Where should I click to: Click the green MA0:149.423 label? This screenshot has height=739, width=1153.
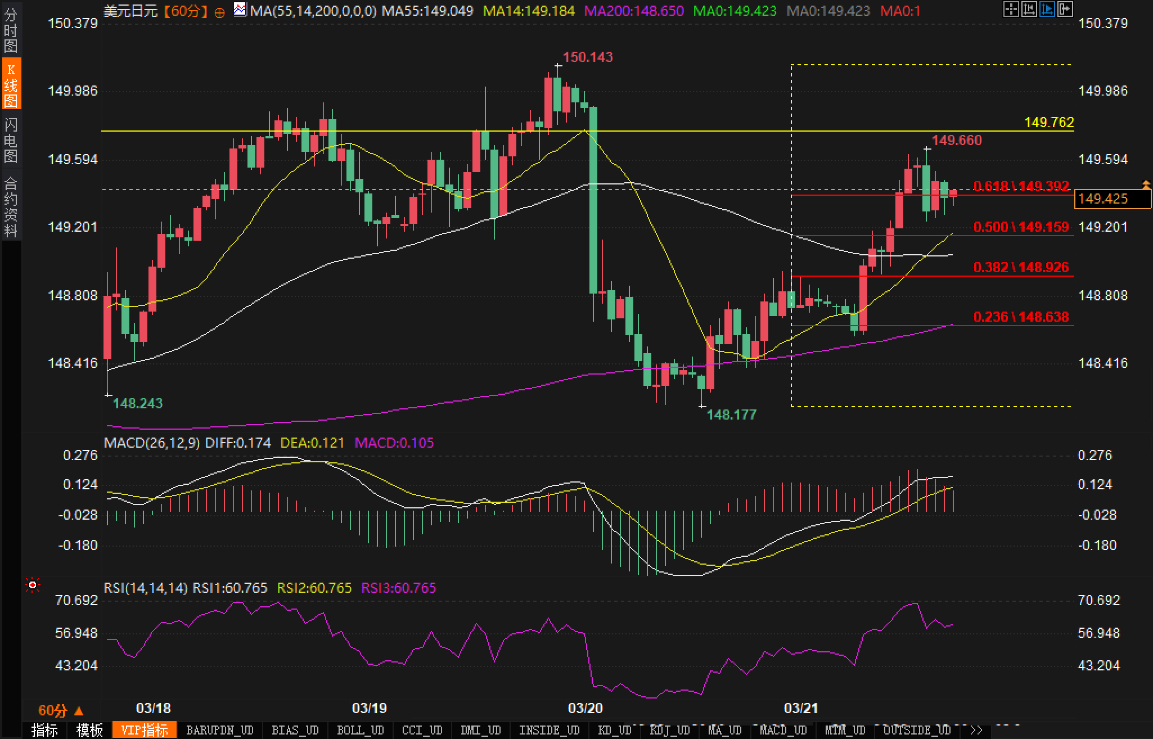pyautogui.click(x=735, y=11)
